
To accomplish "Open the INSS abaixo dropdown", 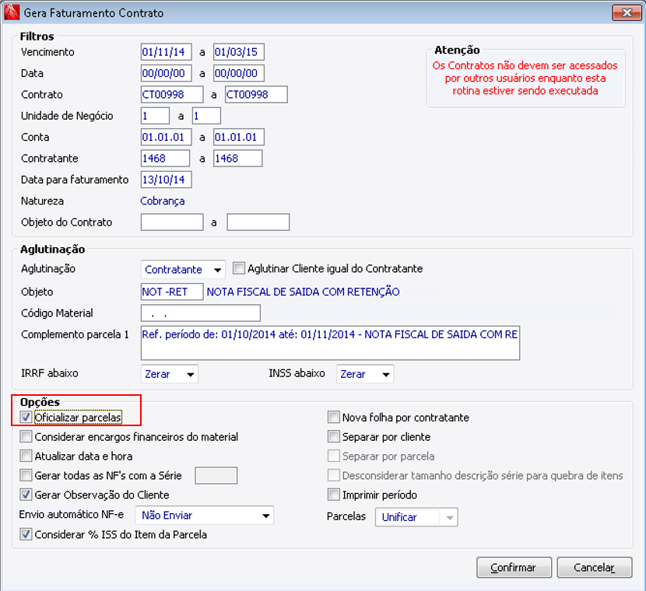I will click(365, 374).
